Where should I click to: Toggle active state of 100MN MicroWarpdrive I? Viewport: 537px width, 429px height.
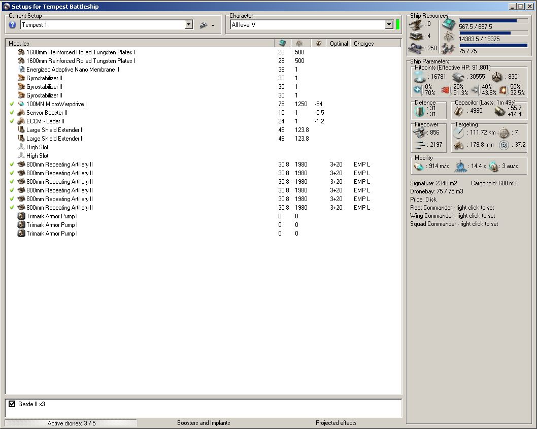point(12,104)
